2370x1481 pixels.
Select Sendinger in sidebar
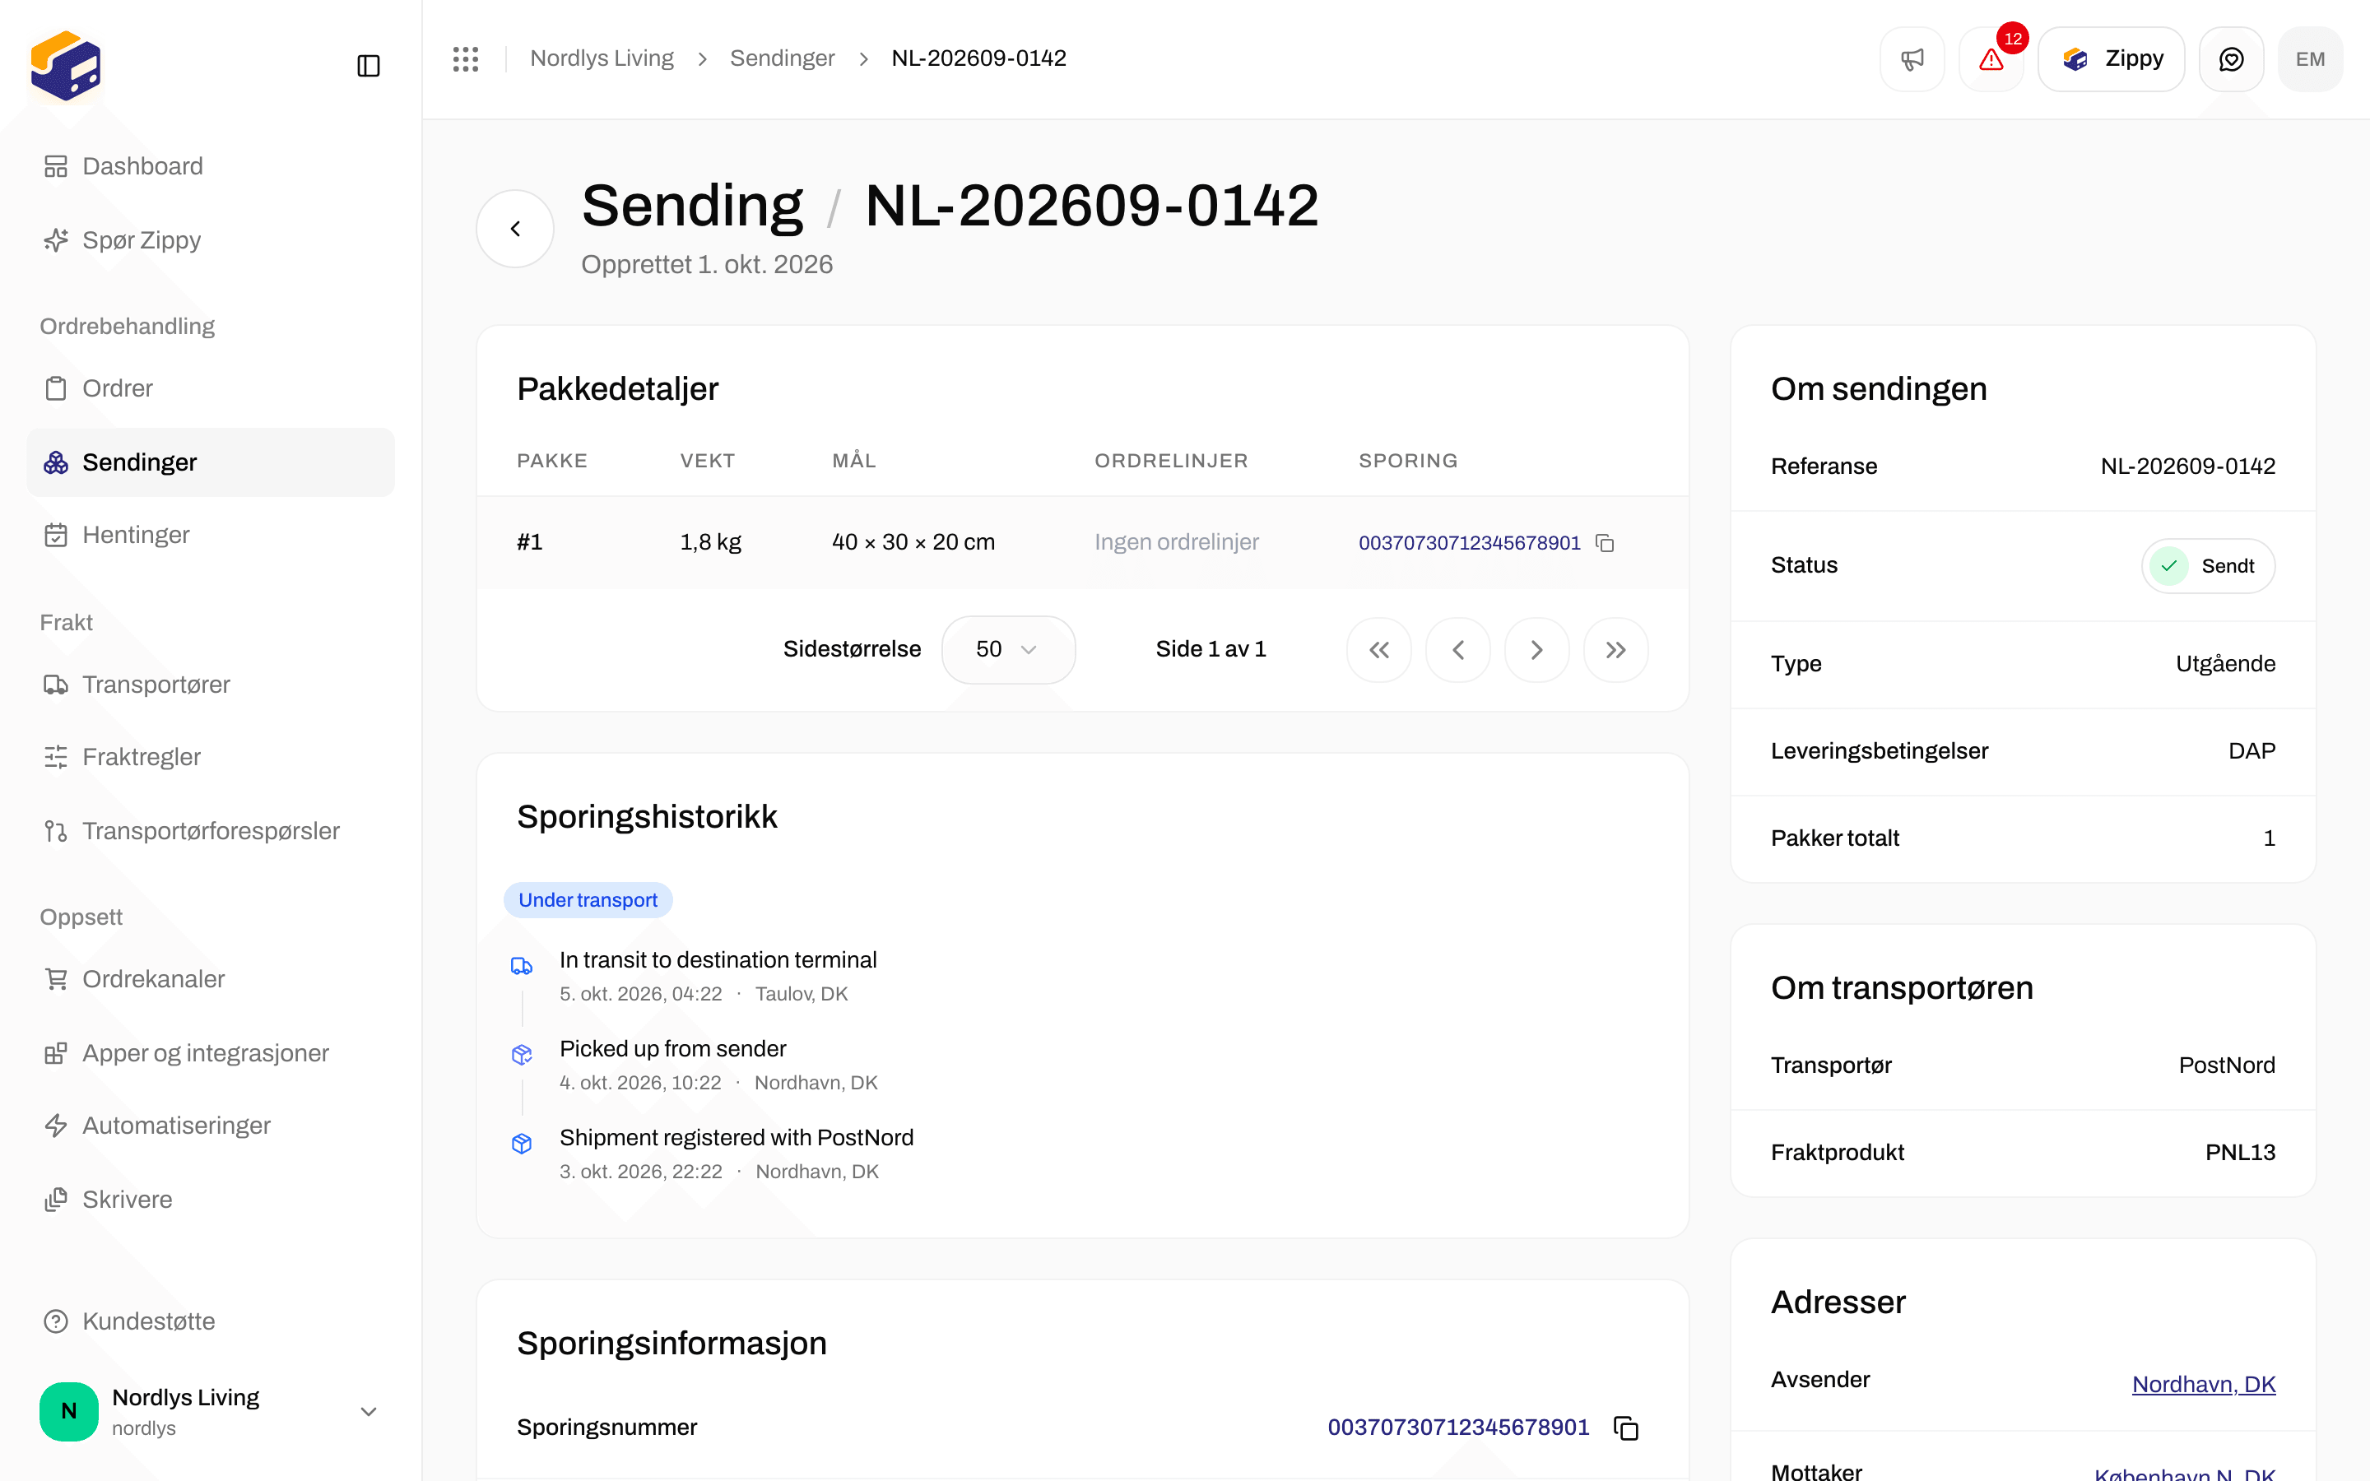[x=211, y=462]
